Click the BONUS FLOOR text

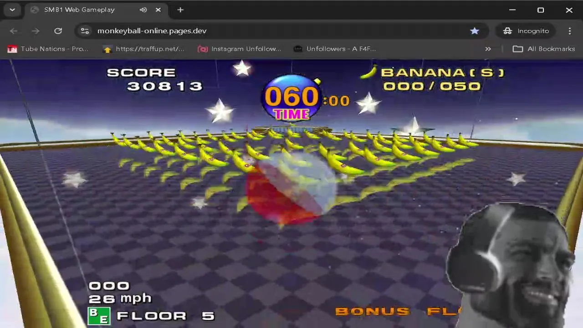click(x=399, y=311)
